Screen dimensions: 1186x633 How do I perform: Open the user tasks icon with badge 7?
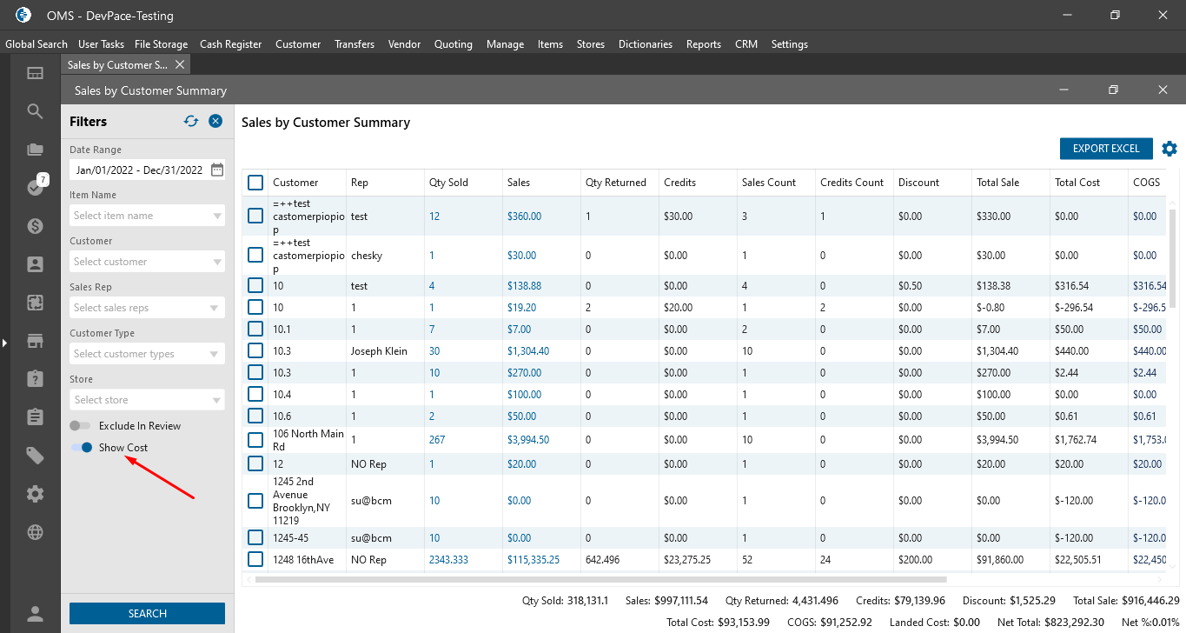[x=36, y=187]
